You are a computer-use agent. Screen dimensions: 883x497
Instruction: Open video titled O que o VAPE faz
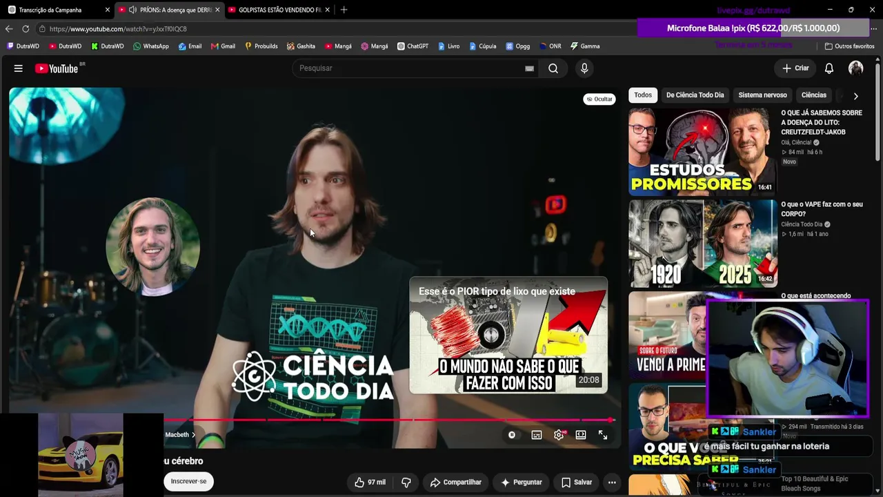click(822, 209)
